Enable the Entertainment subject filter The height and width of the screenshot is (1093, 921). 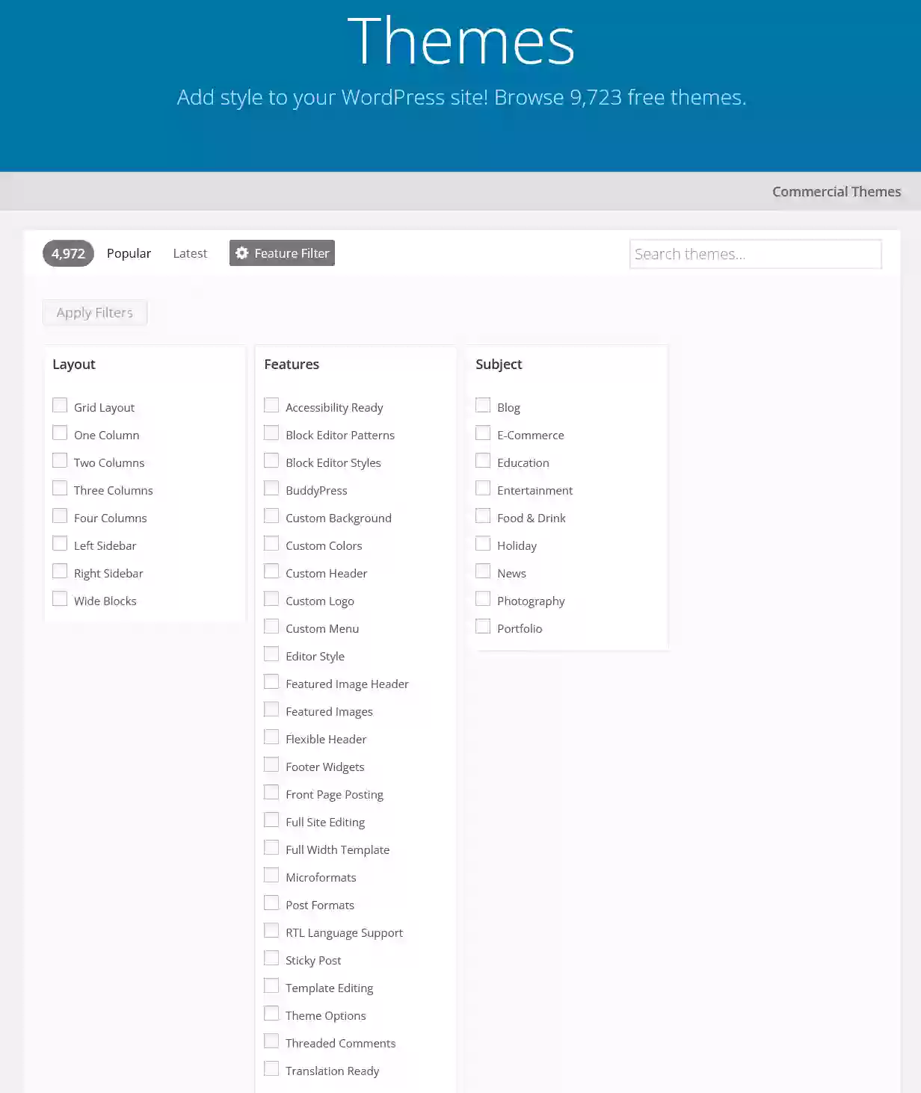(483, 488)
